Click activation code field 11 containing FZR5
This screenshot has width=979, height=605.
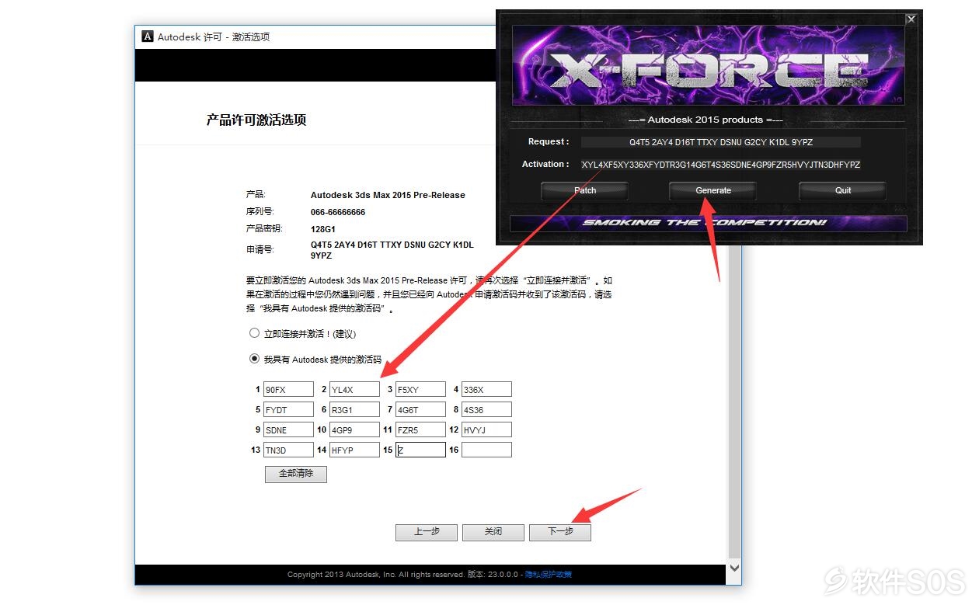pos(420,429)
